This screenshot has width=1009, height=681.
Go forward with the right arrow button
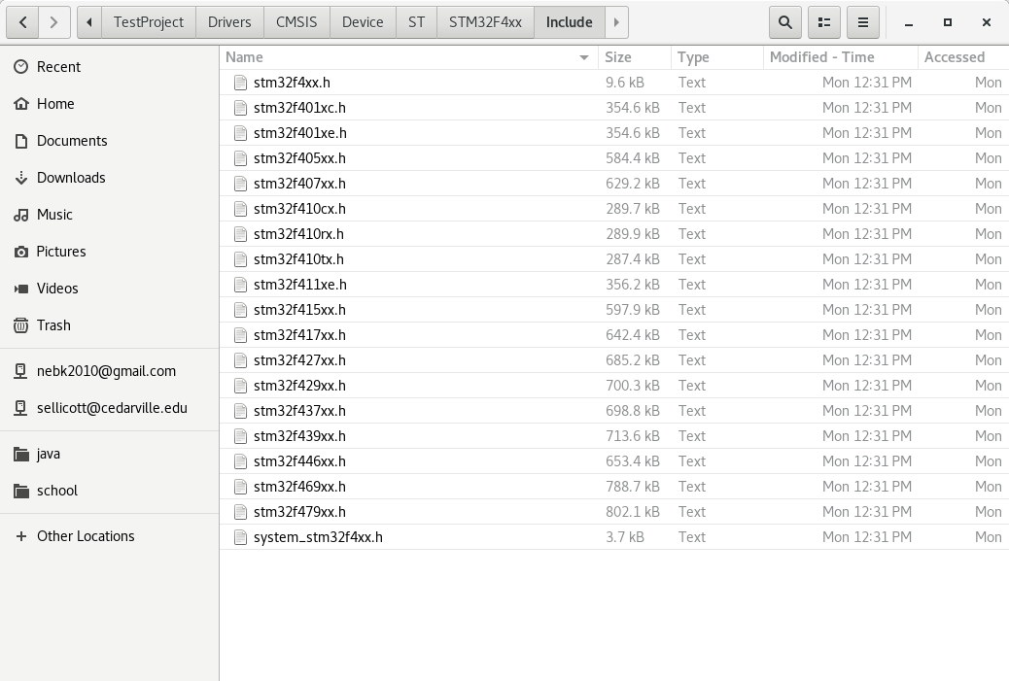[54, 22]
